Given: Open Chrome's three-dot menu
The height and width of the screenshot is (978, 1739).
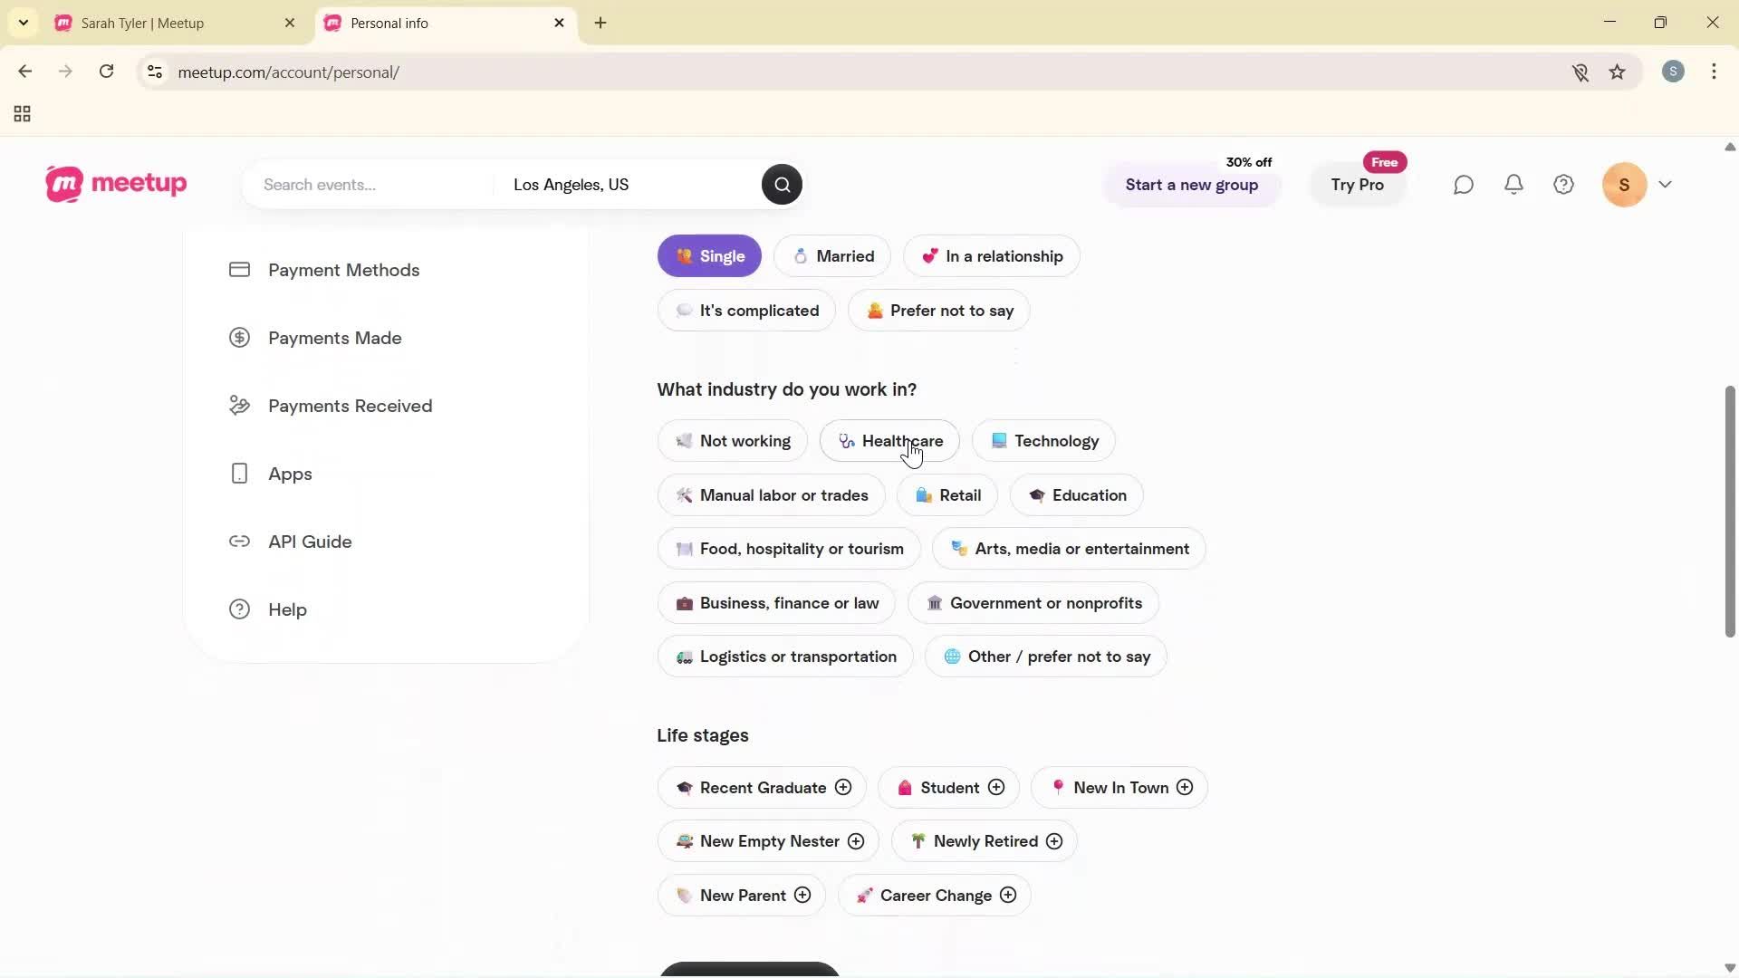Looking at the screenshot, I should click(1715, 72).
